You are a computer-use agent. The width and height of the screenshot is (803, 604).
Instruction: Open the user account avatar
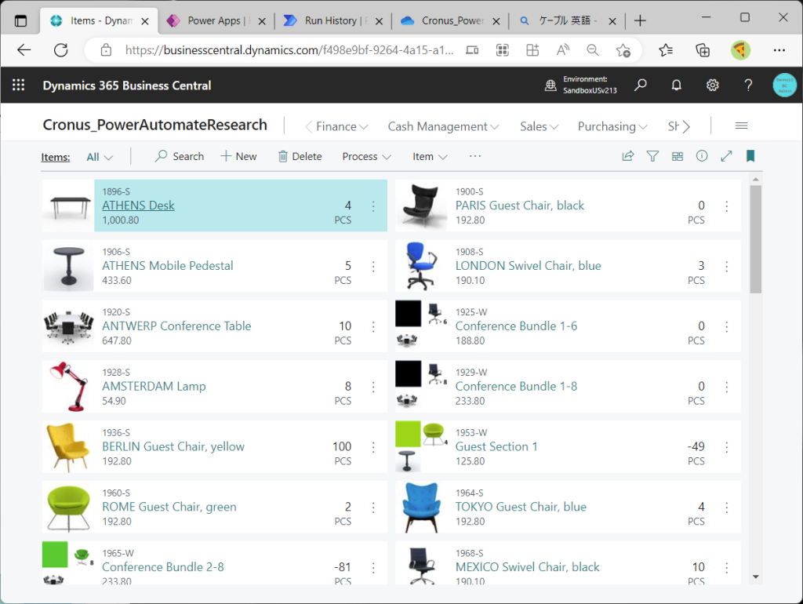[x=784, y=85]
